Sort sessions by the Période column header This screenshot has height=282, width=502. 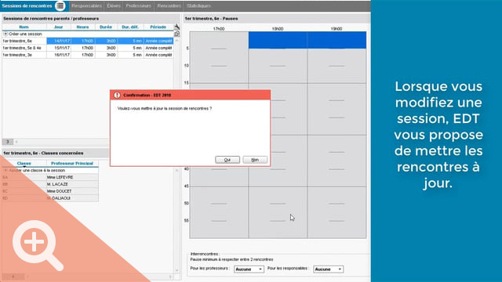pos(158,27)
